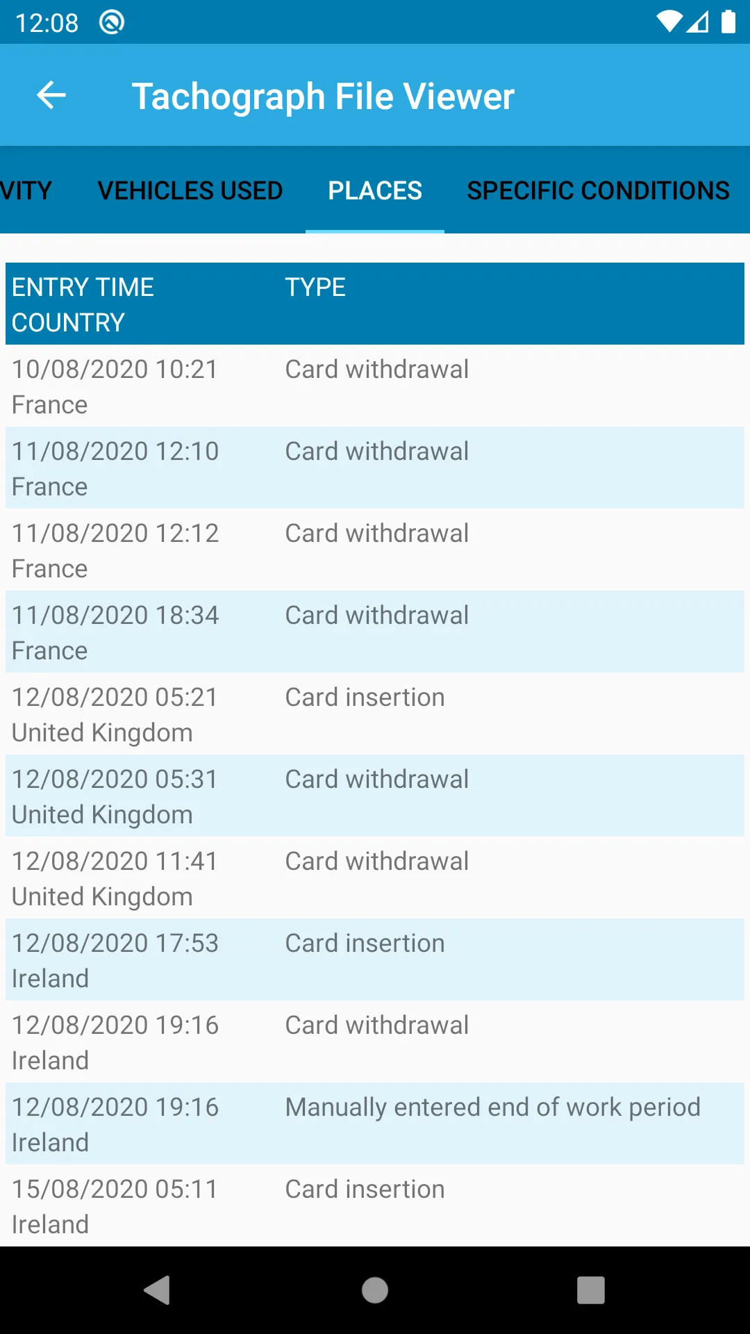The height and width of the screenshot is (1334, 750).
Task: Select the 10/08/2020 10:21 France entry
Action: 375,386
